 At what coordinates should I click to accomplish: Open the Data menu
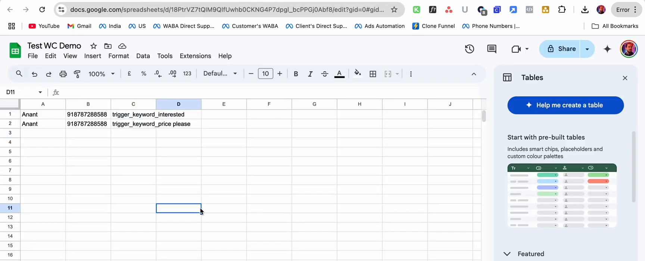coord(143,56)
